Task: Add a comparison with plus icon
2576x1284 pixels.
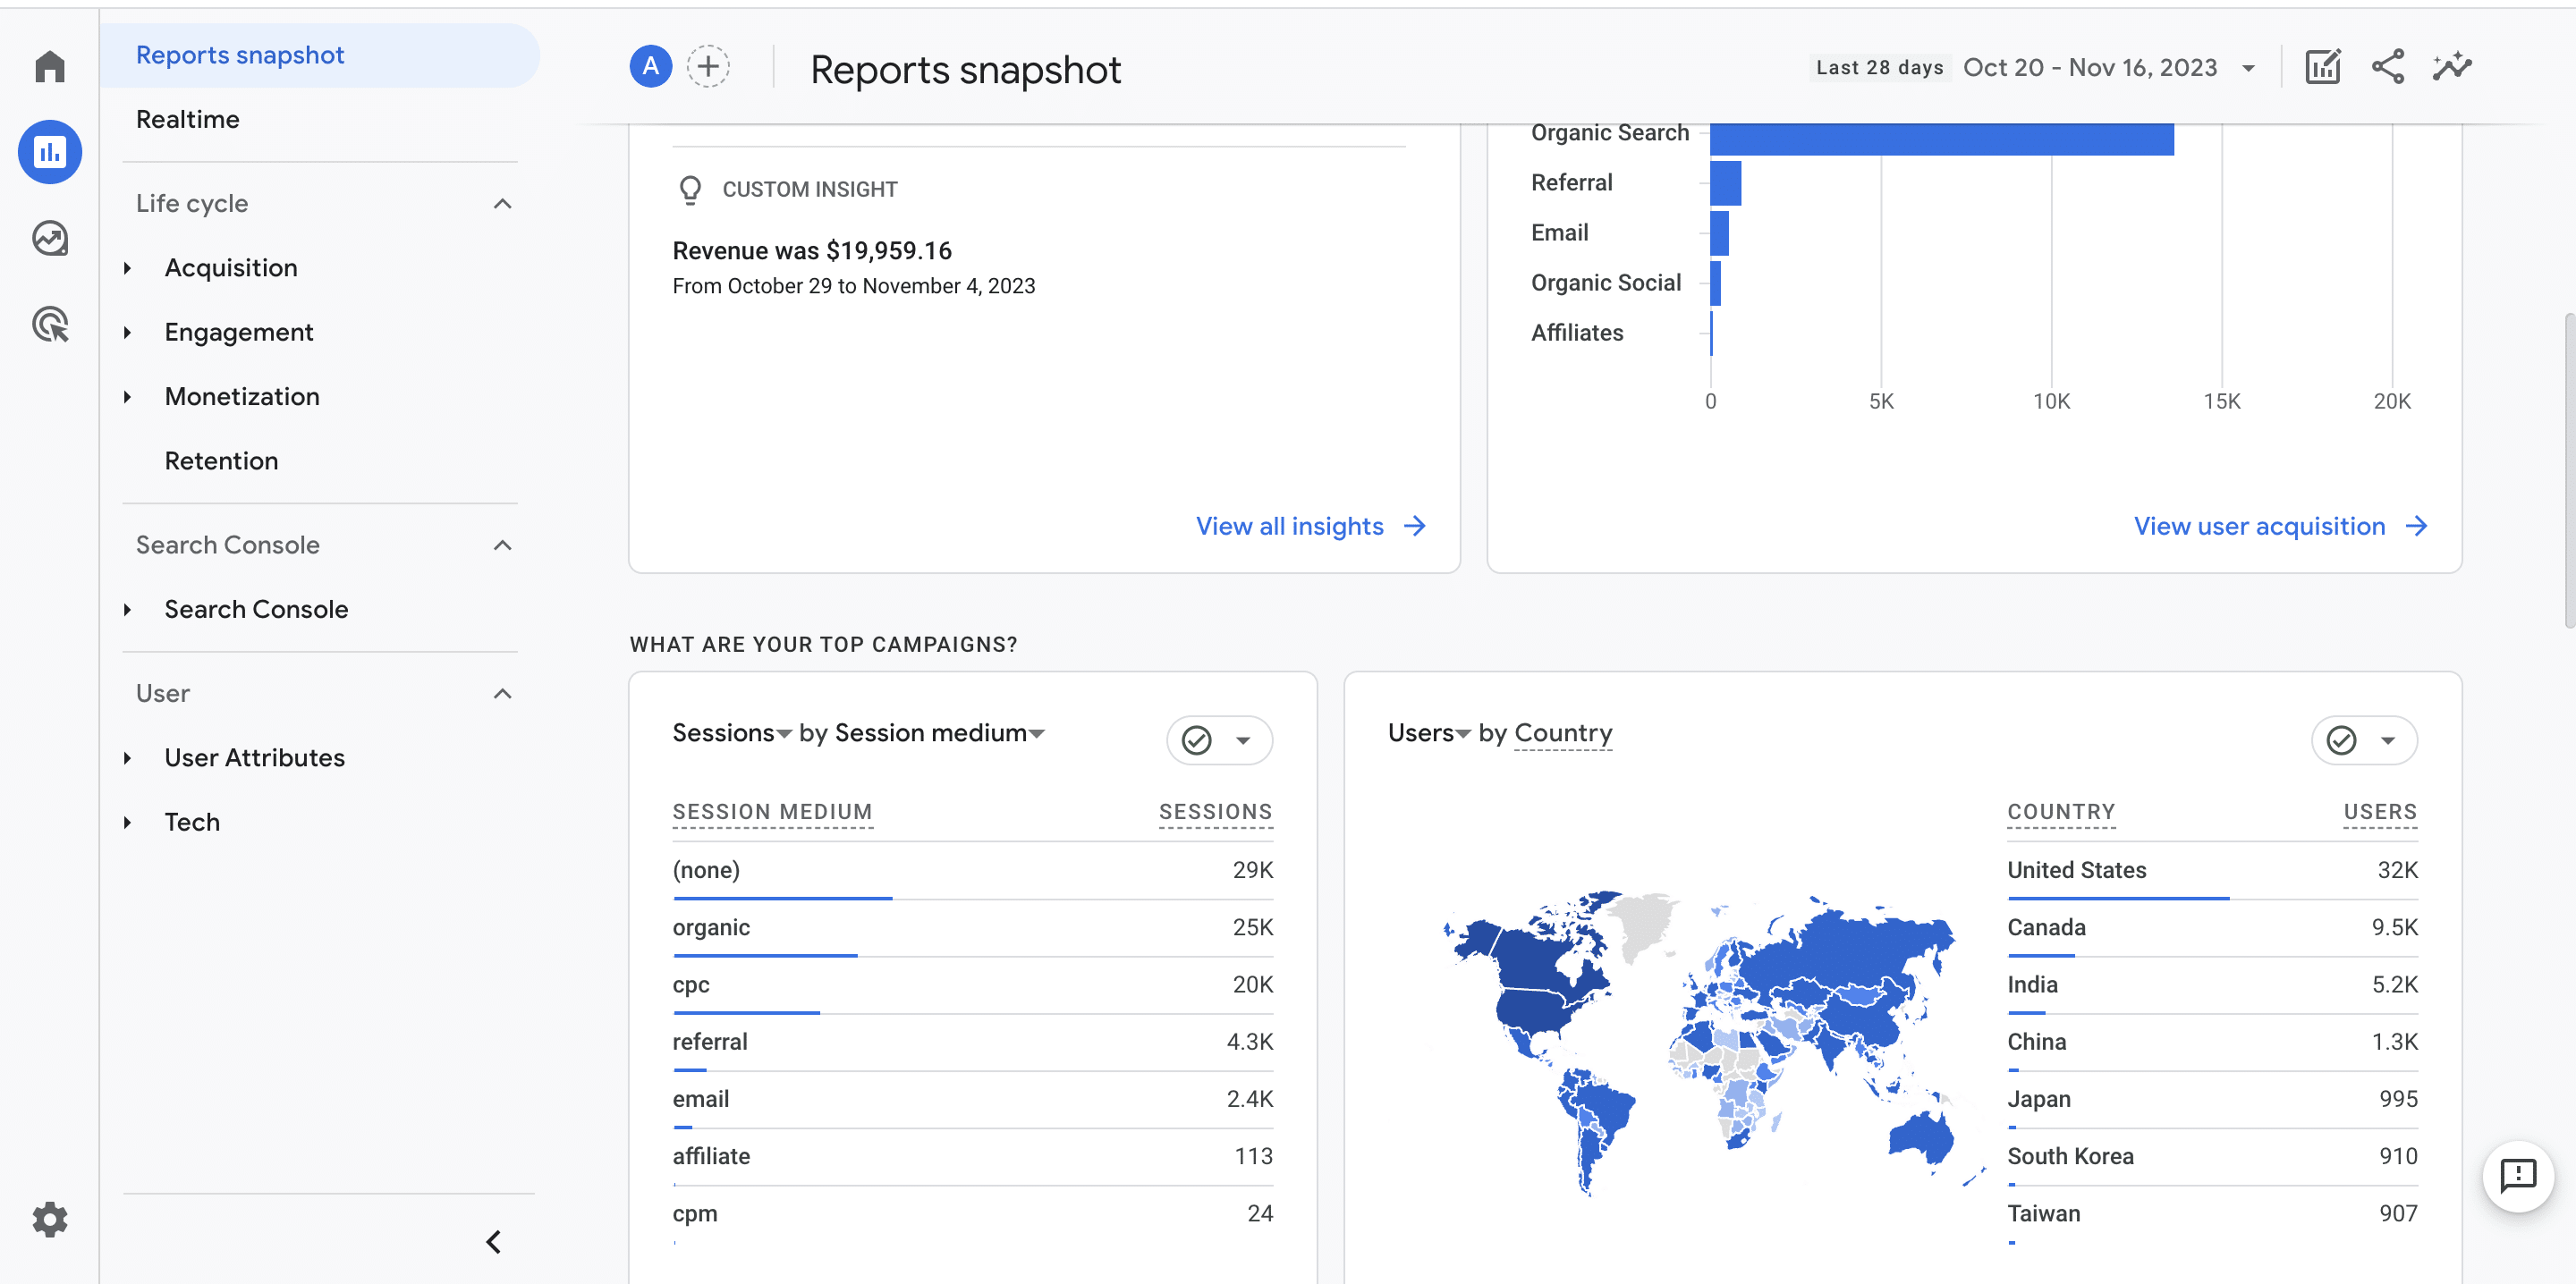Action: coord(708,67)
